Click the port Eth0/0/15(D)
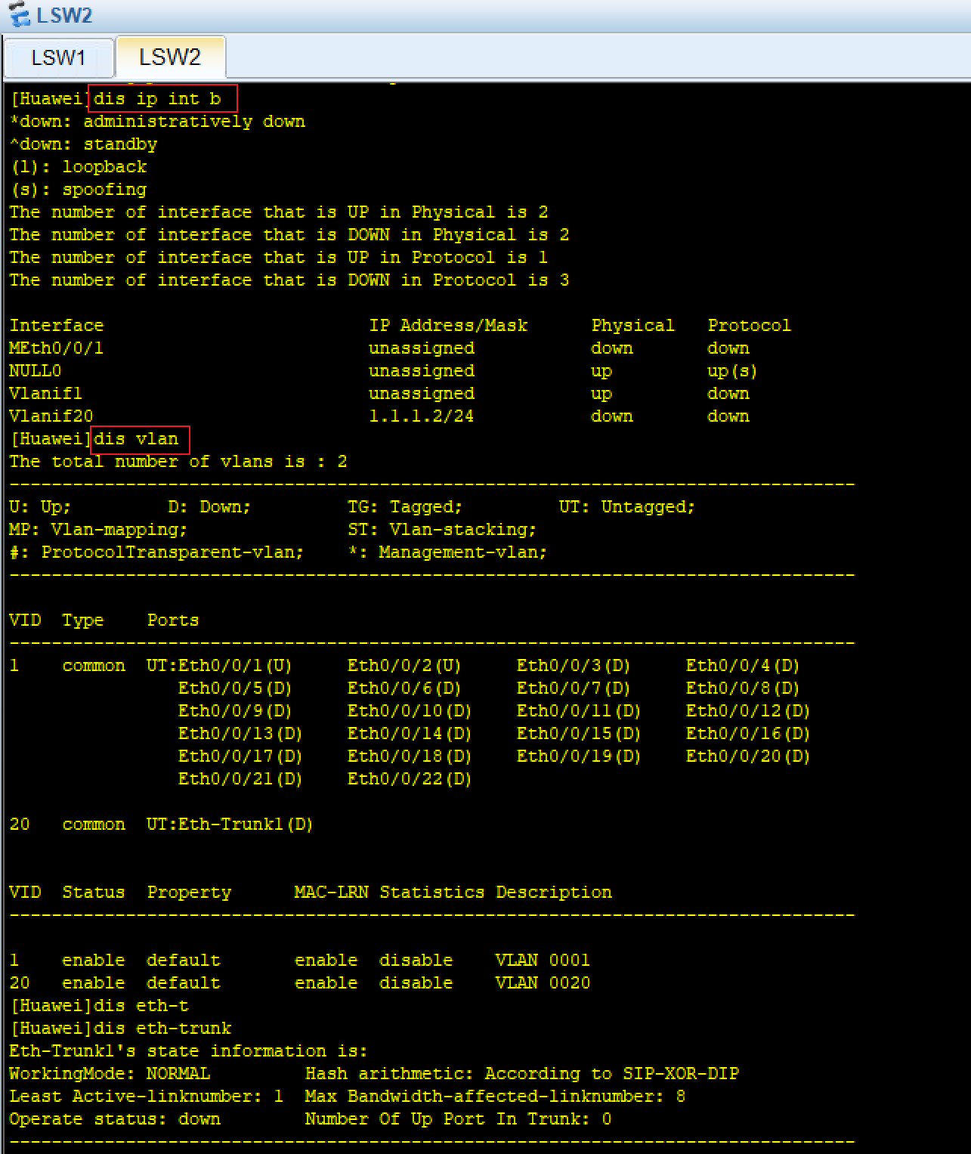Screen dimensions: 971x1154 click(579, 734)
